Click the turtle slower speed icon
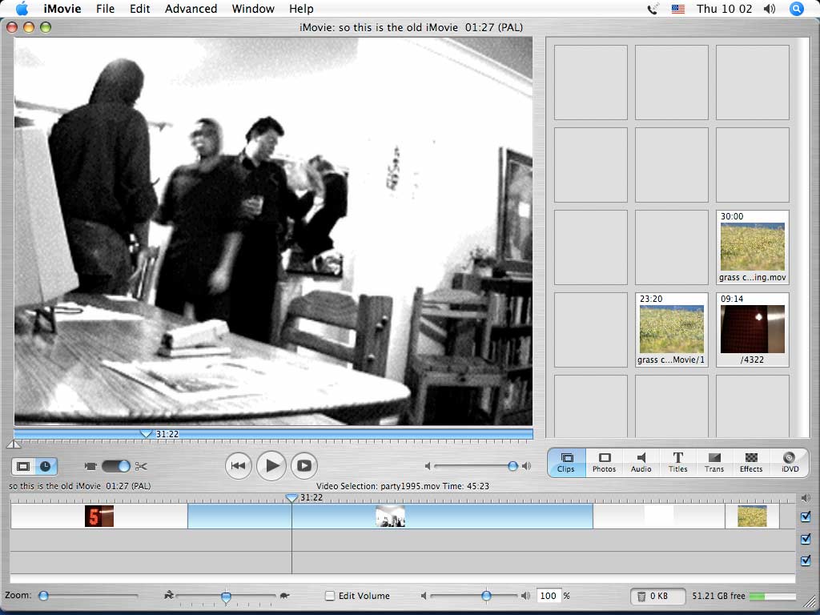This screenshot has height=615, width=820. pos(284,595)
